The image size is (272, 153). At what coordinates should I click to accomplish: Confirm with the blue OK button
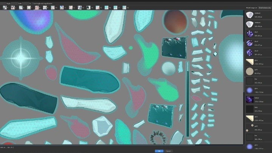coord(159,151)
